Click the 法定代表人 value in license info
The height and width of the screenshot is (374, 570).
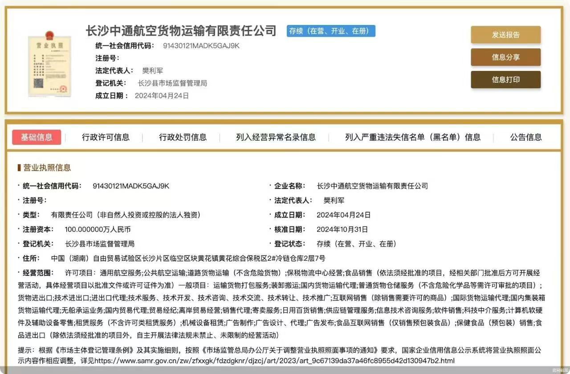tap(334, 201)
